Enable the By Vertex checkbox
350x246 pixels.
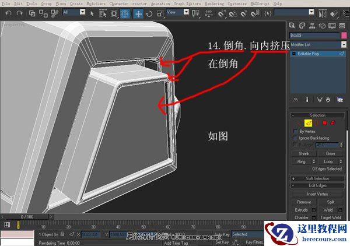point(295,131)
